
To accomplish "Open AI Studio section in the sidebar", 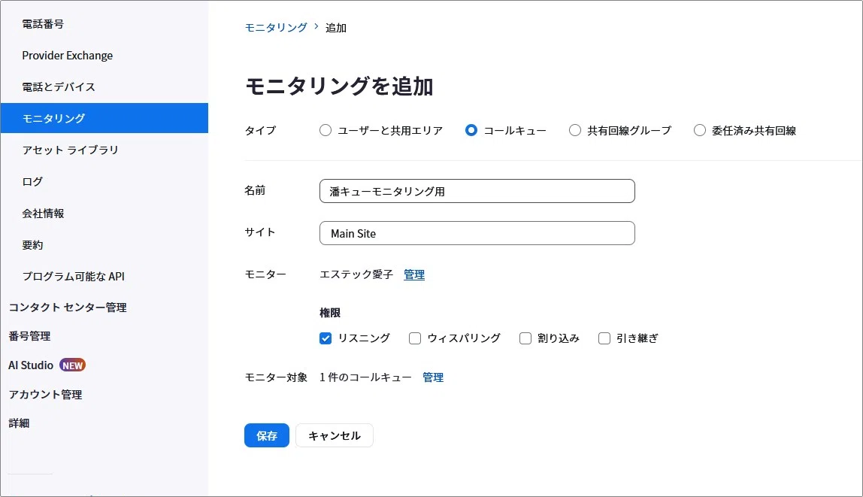I will pyautogui.click(x=31, y=365).
